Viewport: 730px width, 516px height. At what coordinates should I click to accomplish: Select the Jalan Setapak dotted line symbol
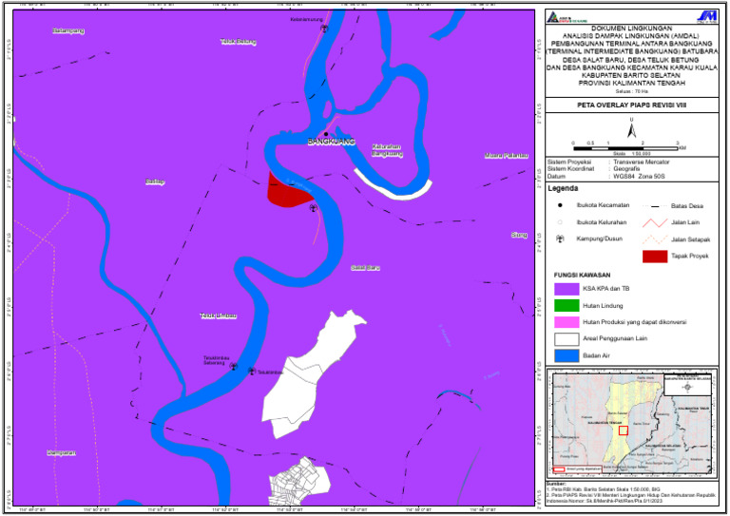click(x=655, y=239)
